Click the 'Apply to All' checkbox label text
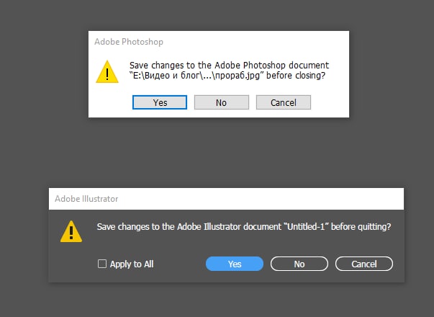Viewport: 434px width, 317px height. 132,264
